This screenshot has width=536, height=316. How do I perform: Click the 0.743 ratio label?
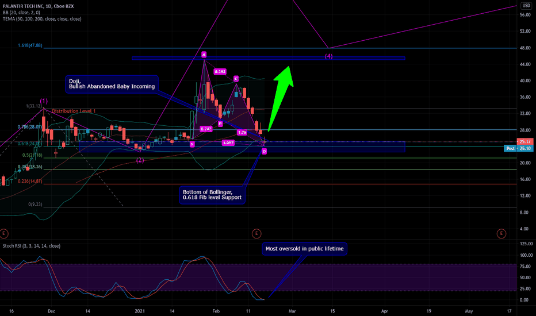[x=206, y=129]
